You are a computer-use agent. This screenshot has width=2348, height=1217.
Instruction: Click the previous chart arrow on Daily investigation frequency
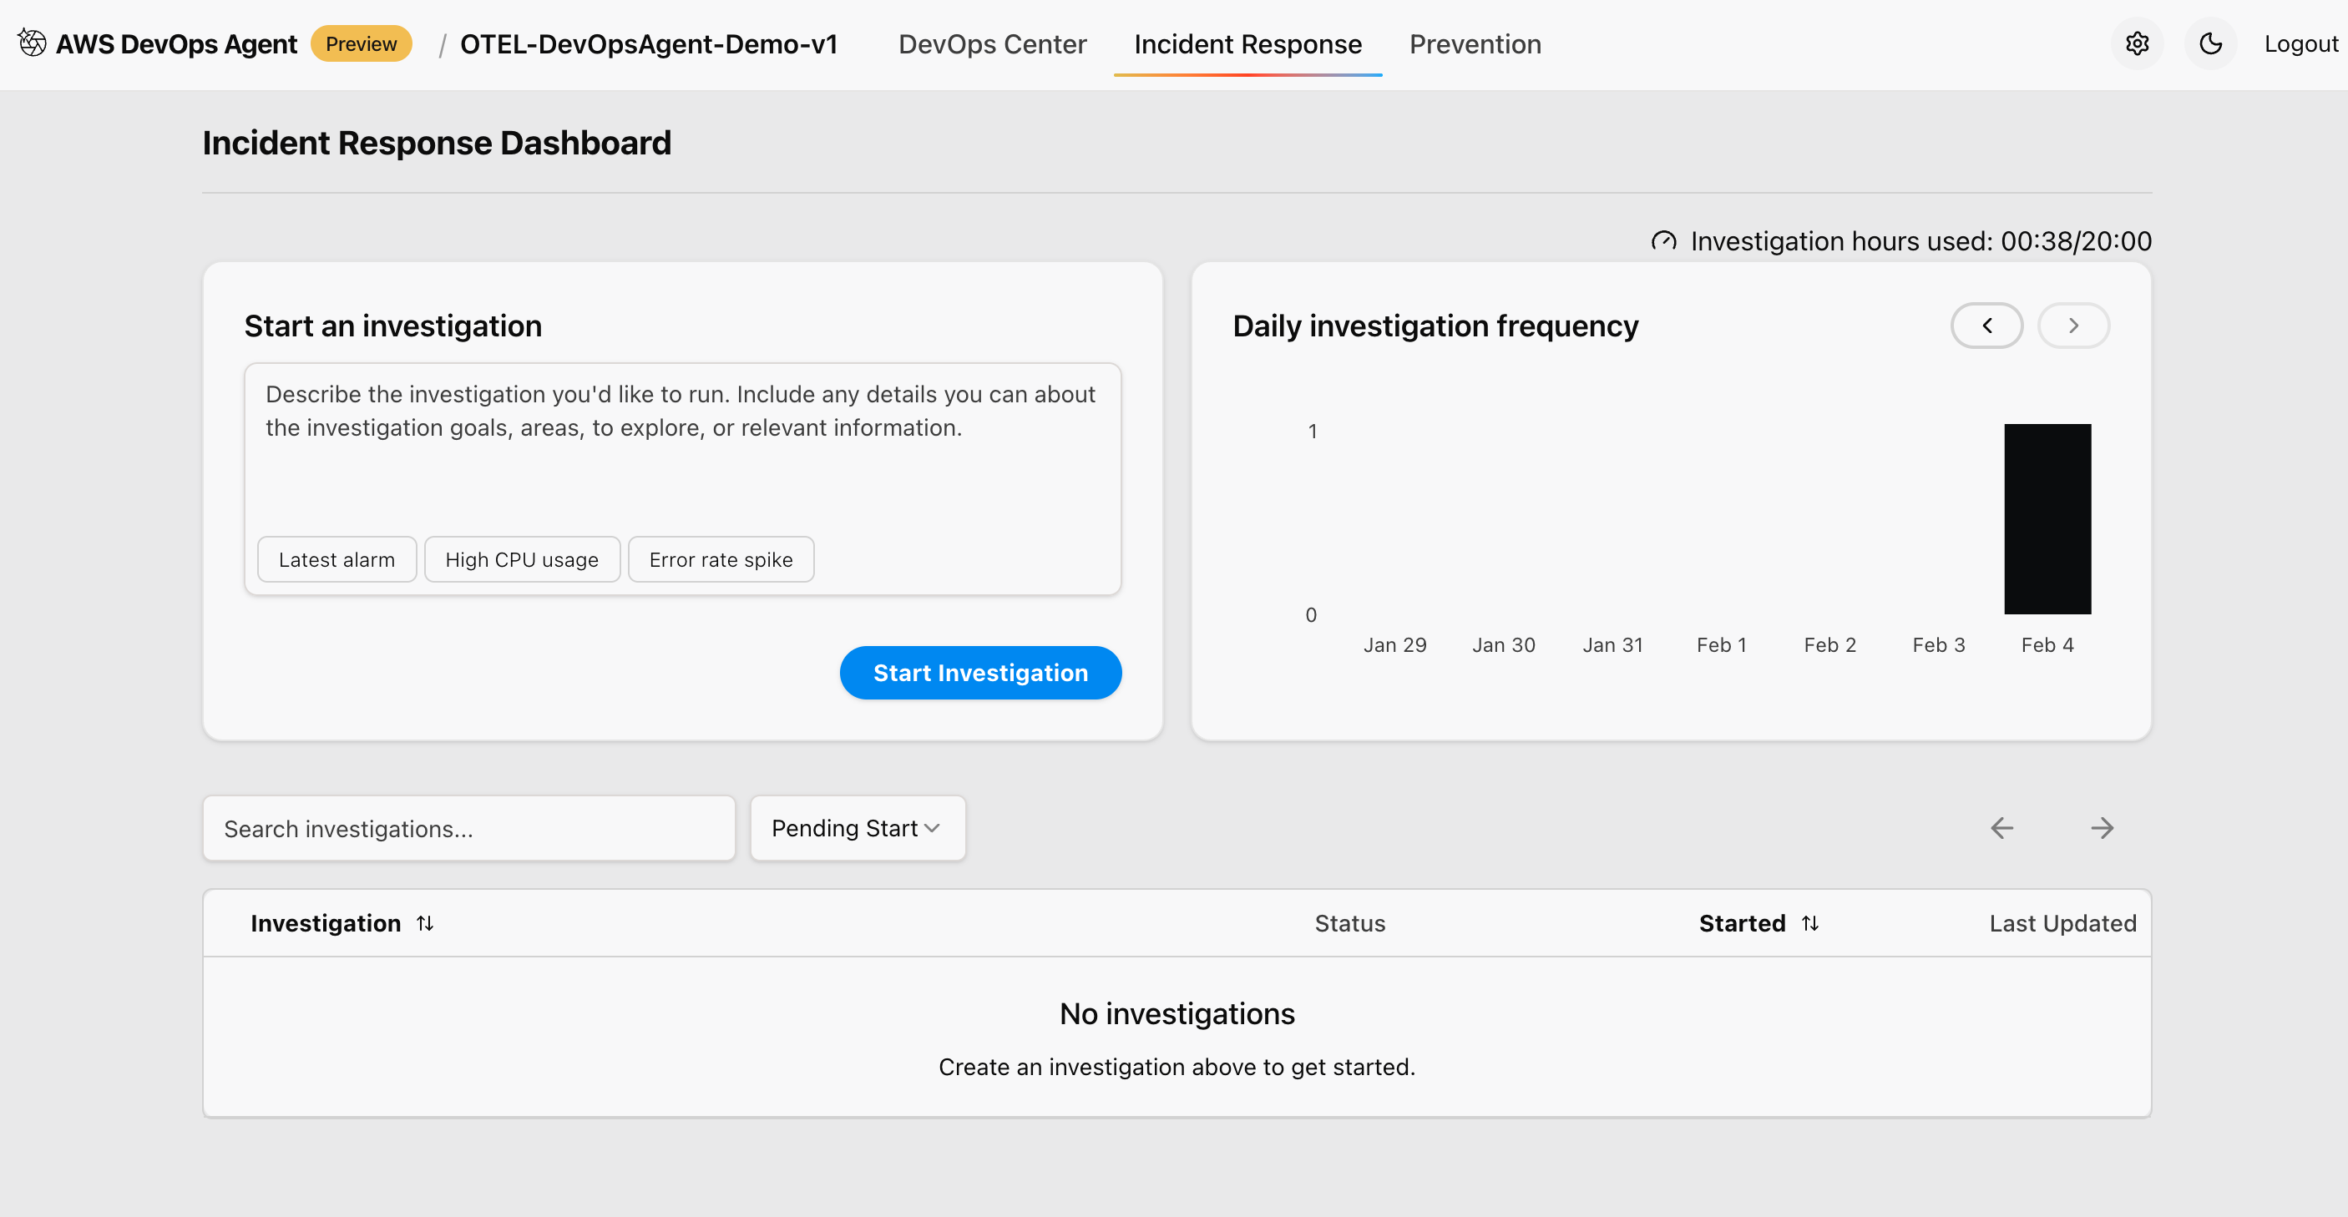1986,326
